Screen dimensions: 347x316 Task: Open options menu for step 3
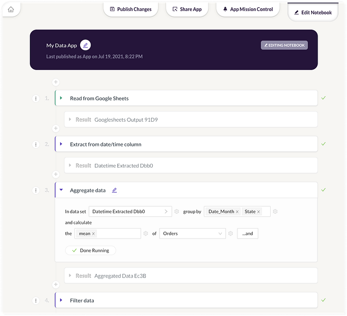click(36, 190)
